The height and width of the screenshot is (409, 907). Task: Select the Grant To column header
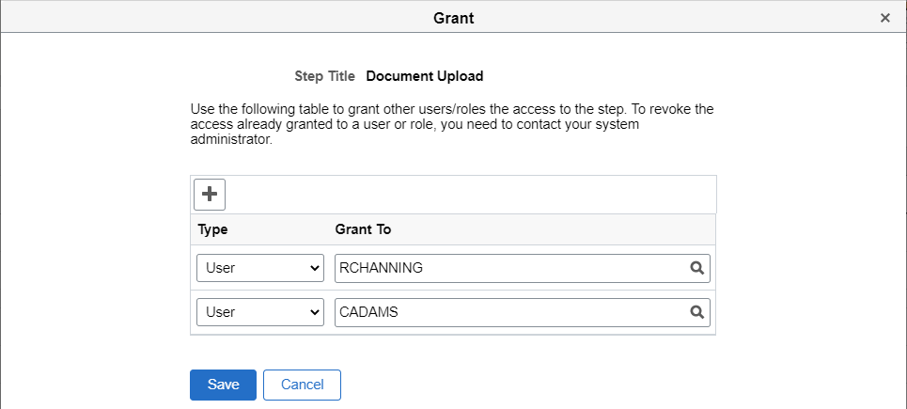[x=363, y=228]
